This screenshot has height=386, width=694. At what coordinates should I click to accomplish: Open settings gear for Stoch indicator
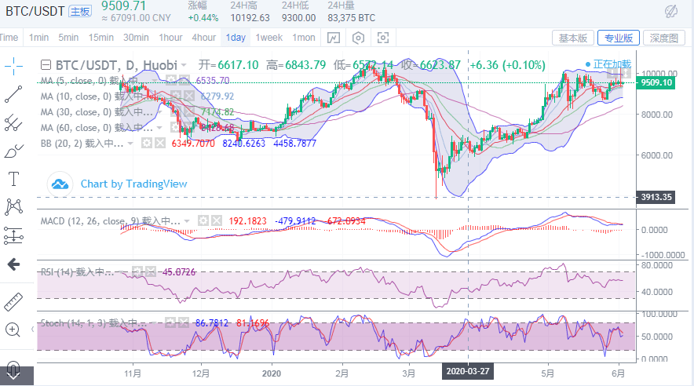(x=170, y=322)
